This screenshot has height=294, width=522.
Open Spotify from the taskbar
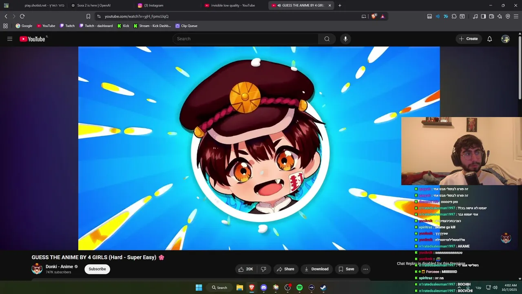pyautogui.click(x=299, y=287)
